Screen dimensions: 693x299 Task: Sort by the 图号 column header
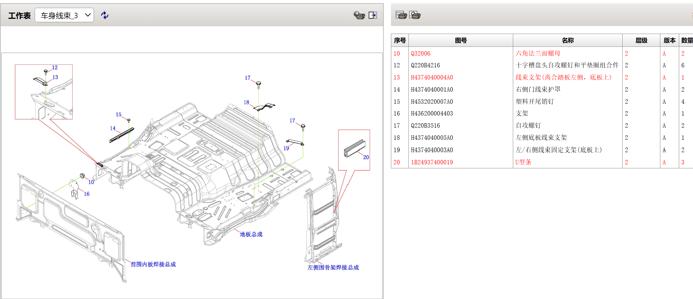click(x=461, y=40)
